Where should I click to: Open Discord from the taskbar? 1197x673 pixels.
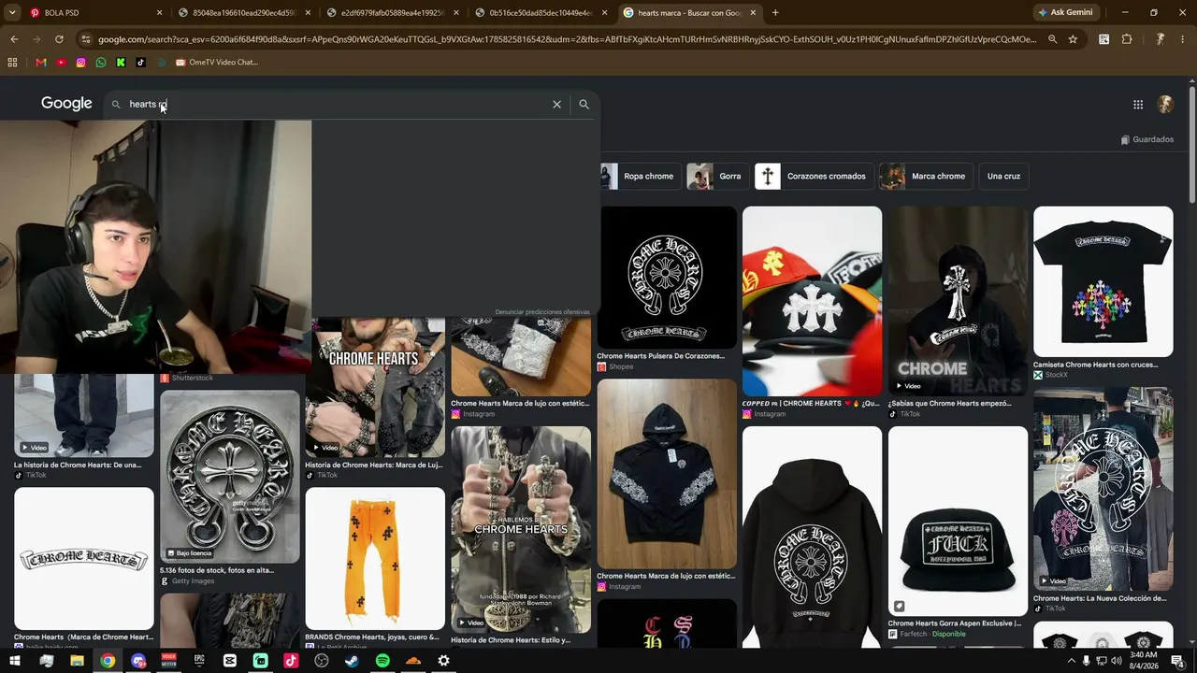click(x=138, y=661)
